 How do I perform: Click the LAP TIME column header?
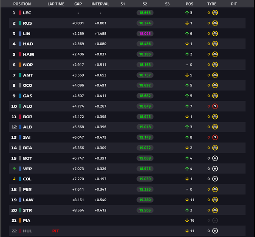(56, 4)
